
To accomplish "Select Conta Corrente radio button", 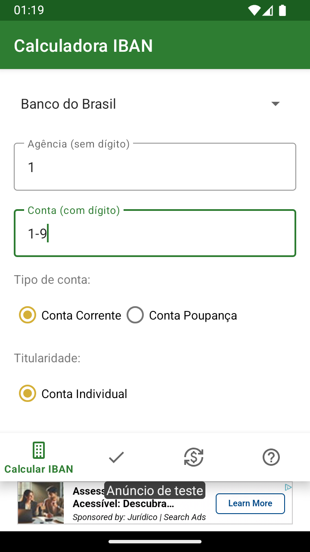I will click(28, 315).
